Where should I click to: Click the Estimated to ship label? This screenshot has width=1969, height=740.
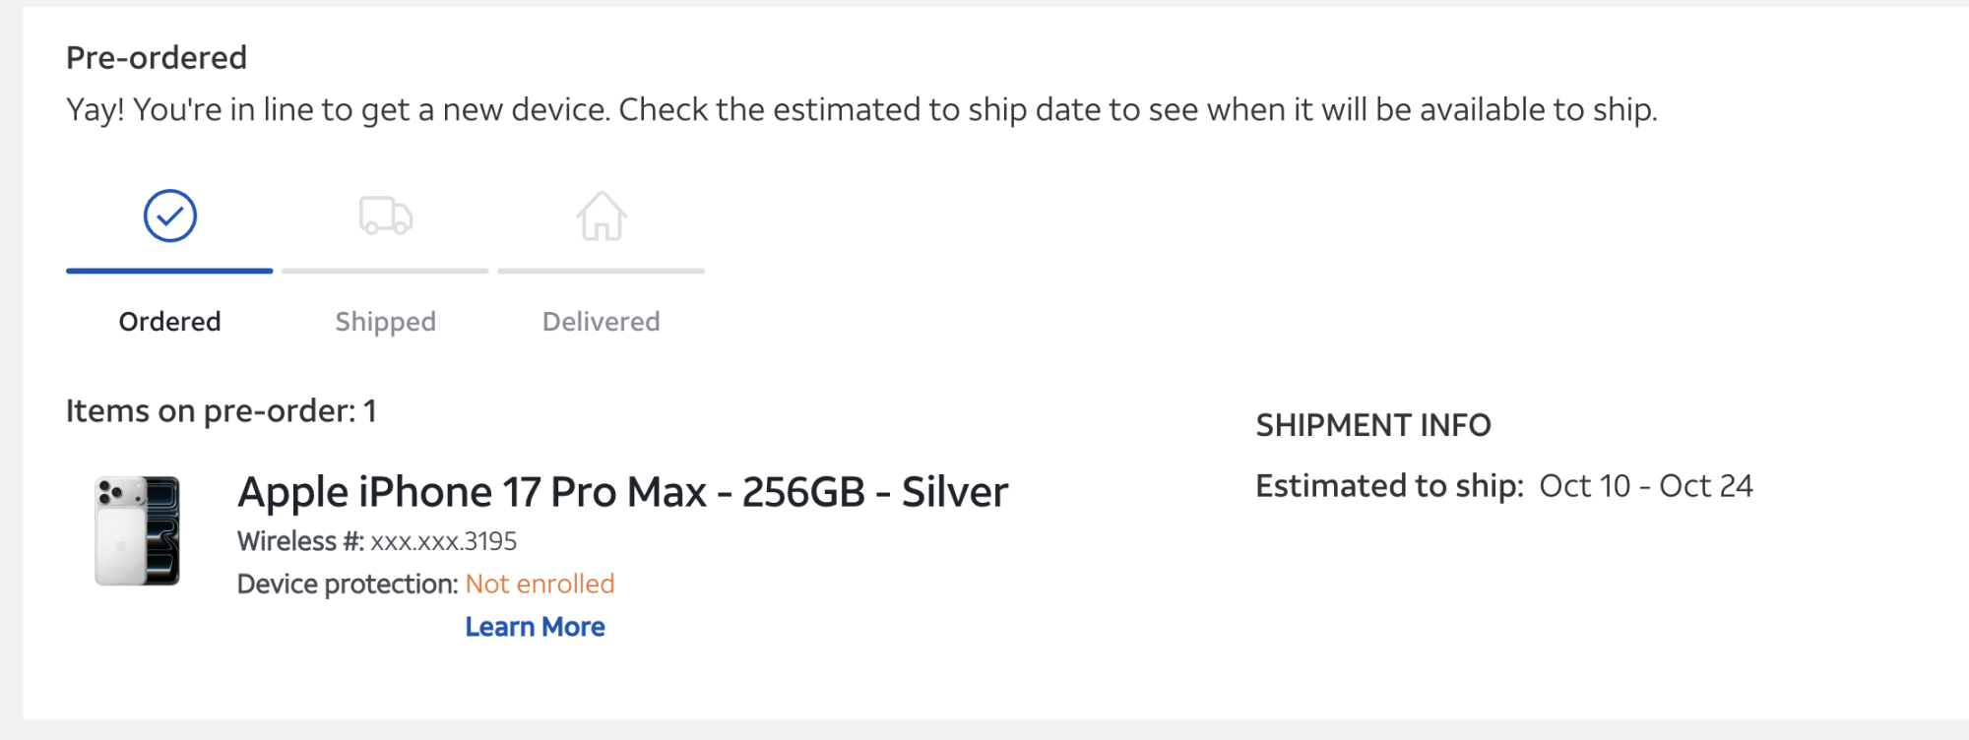[1389, 486]
